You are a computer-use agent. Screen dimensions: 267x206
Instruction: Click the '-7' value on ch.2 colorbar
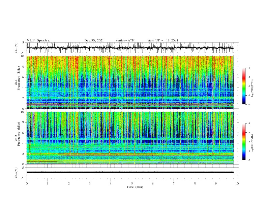(x=248, y=160)
